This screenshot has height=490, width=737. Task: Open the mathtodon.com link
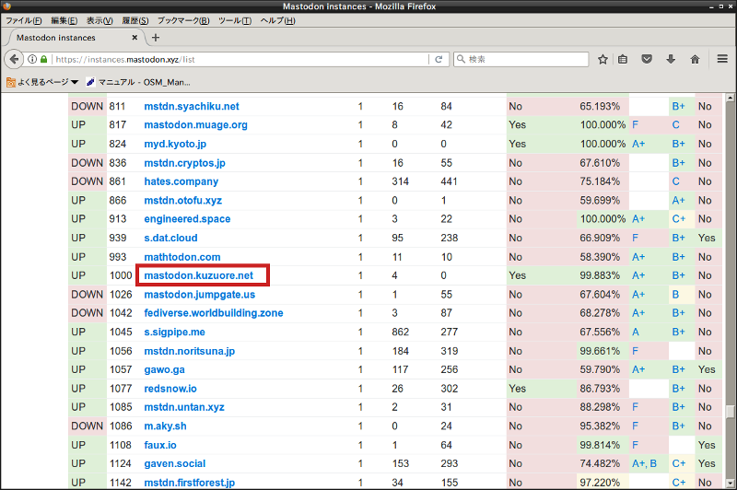pyautogui.click(x=181, y=257)
